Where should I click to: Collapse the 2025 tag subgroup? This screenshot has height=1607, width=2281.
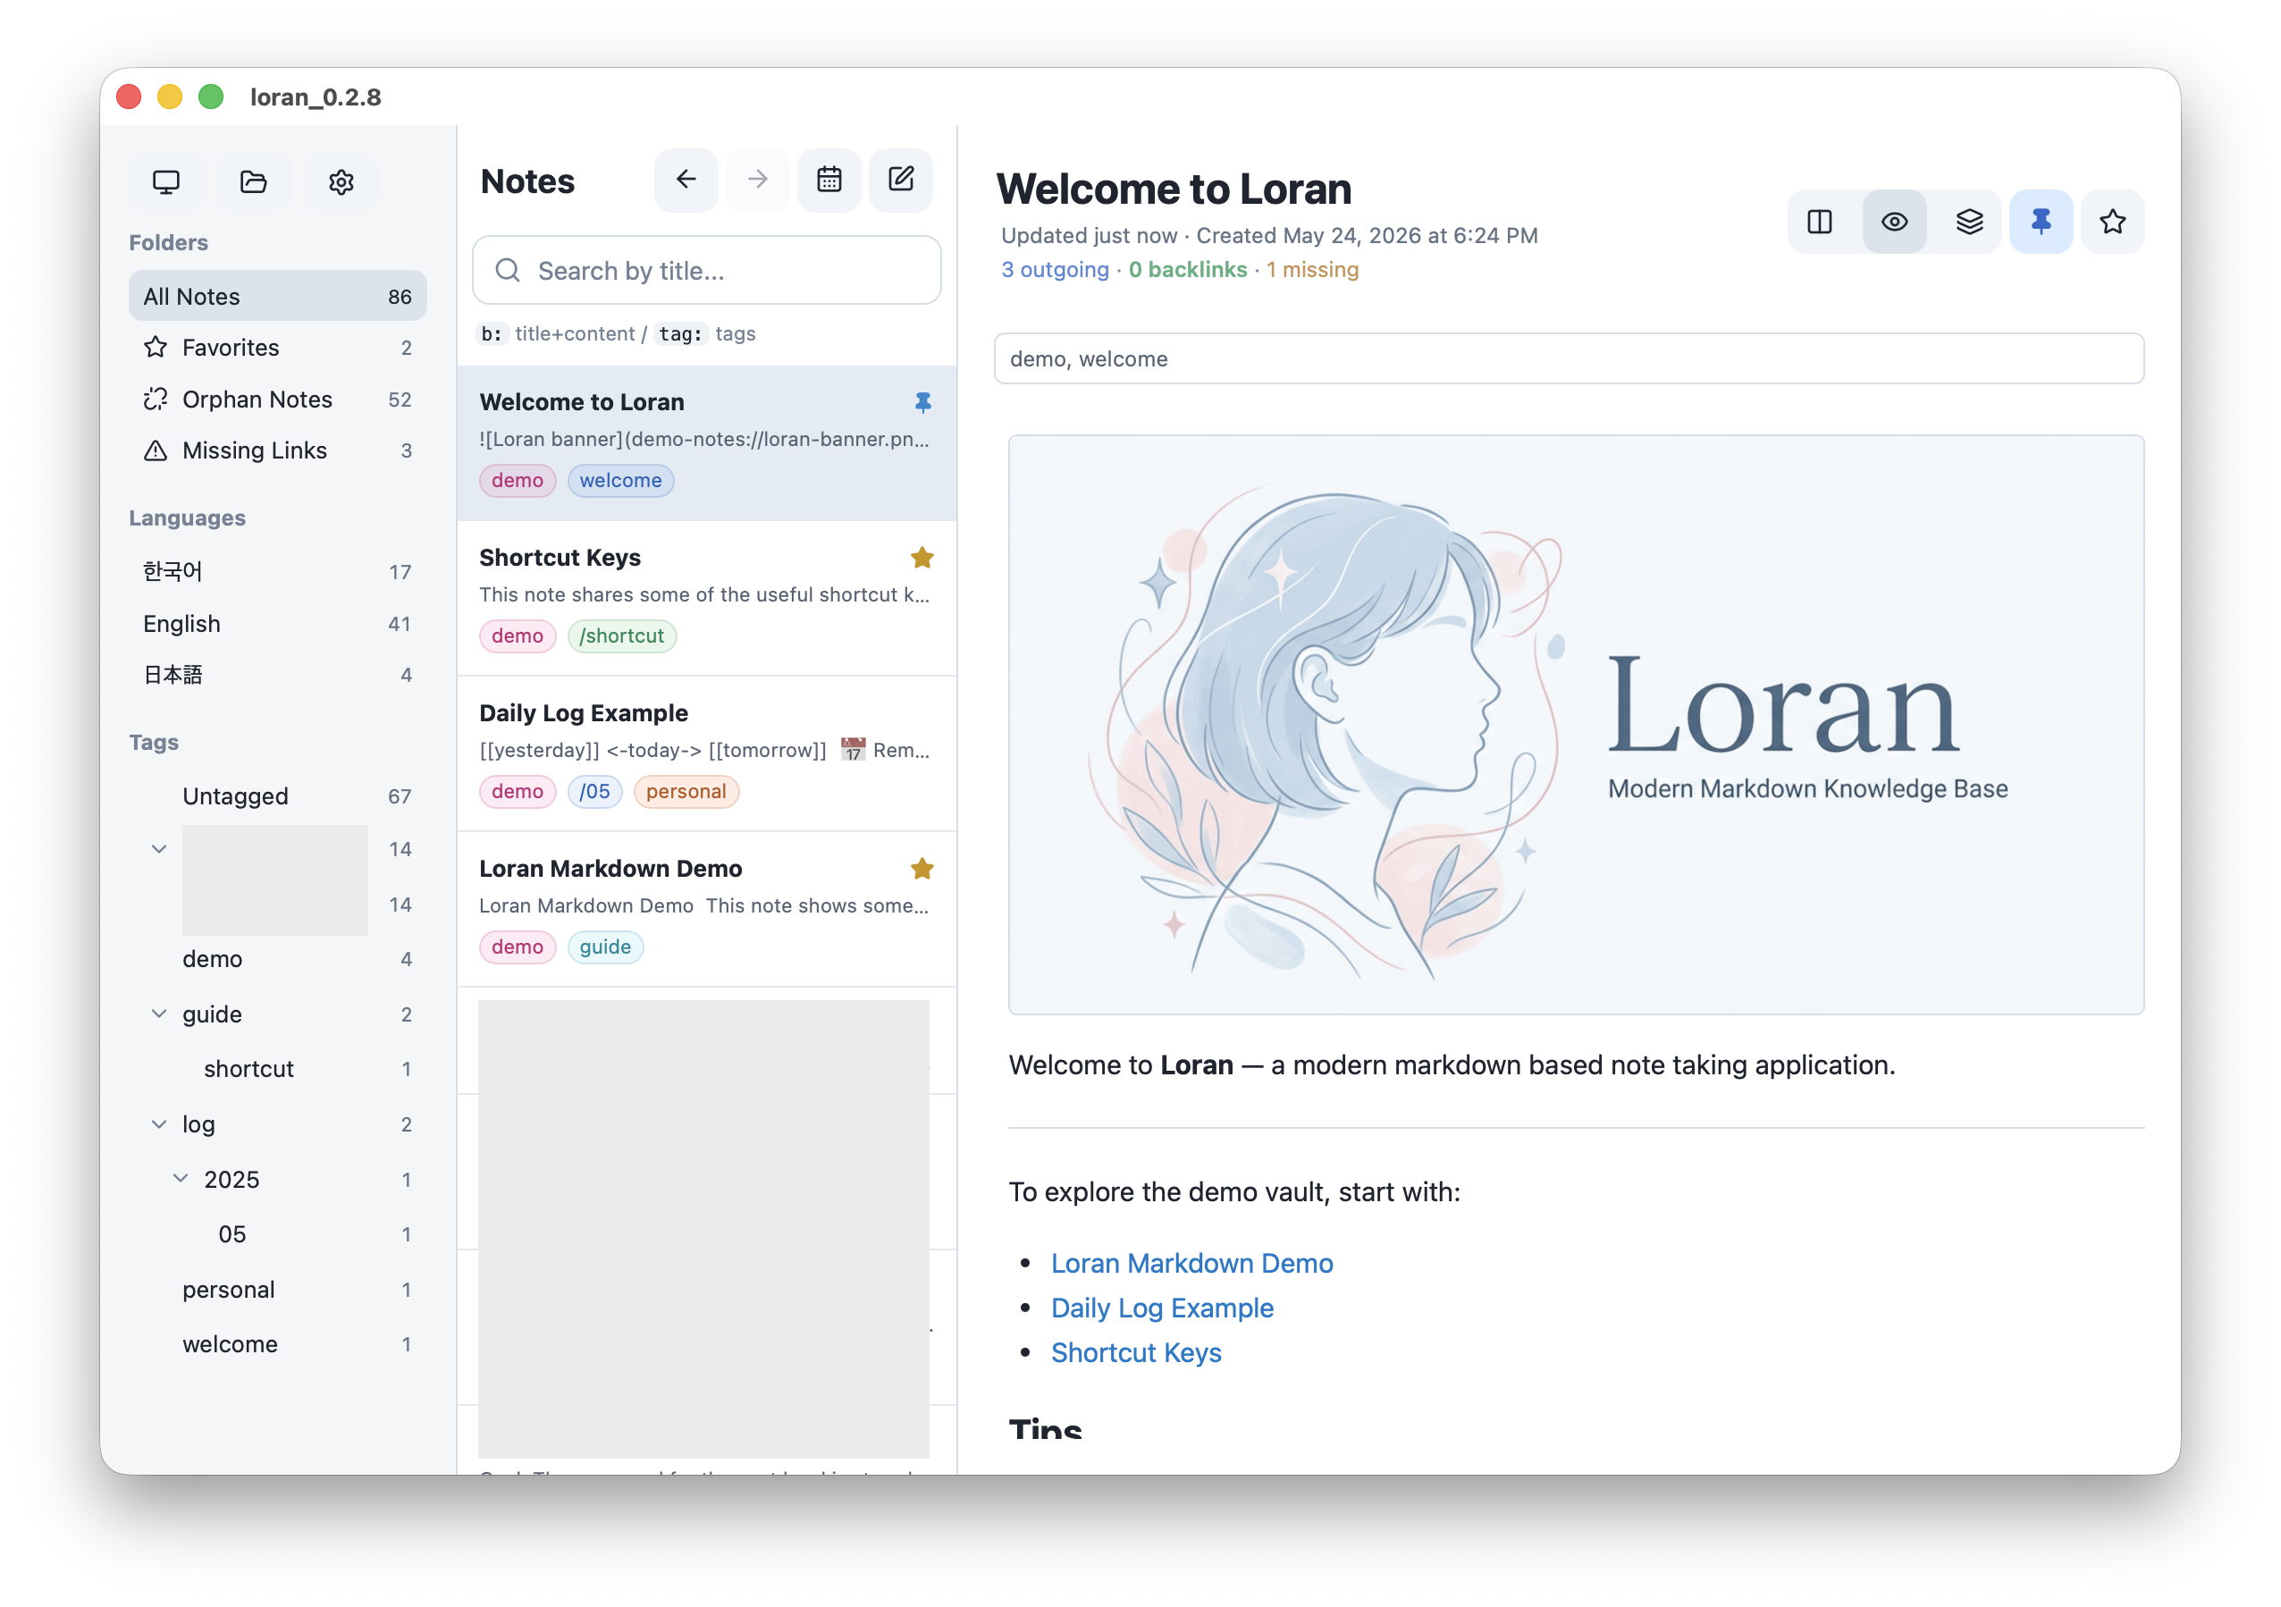181,1178
